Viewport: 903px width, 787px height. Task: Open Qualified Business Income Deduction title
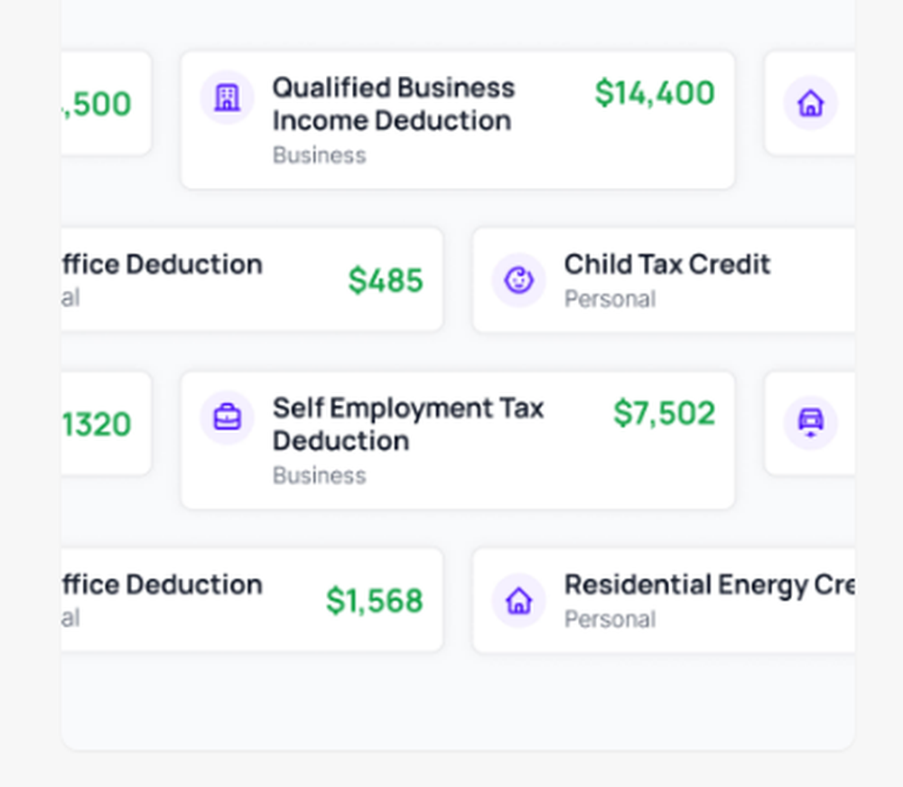394,104
